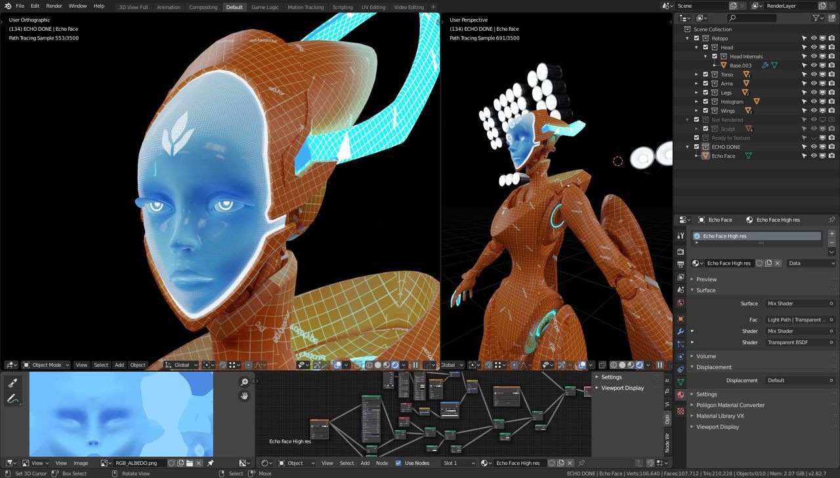This screenshot has width=840, height=478.
Task: Uncheck the Retopo collection checkbox
Action: 696,38
